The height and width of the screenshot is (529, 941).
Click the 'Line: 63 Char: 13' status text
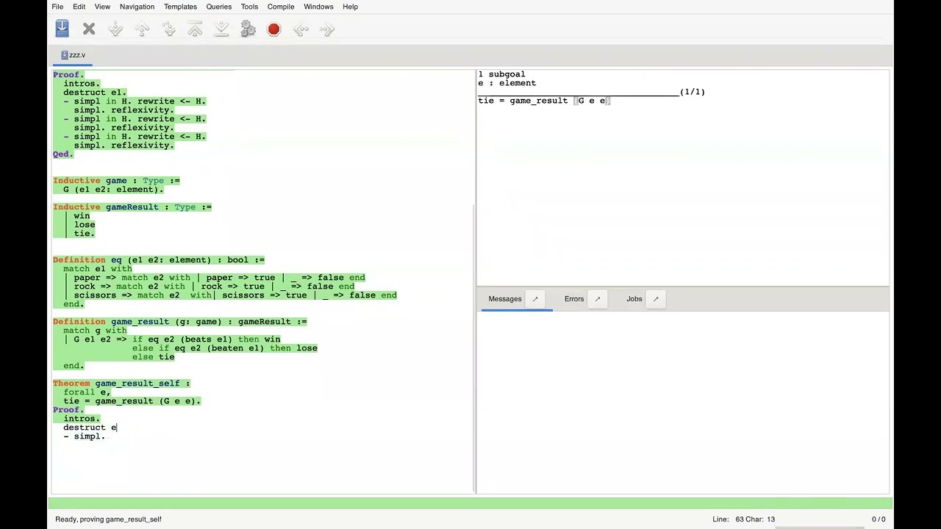[743, 519]
